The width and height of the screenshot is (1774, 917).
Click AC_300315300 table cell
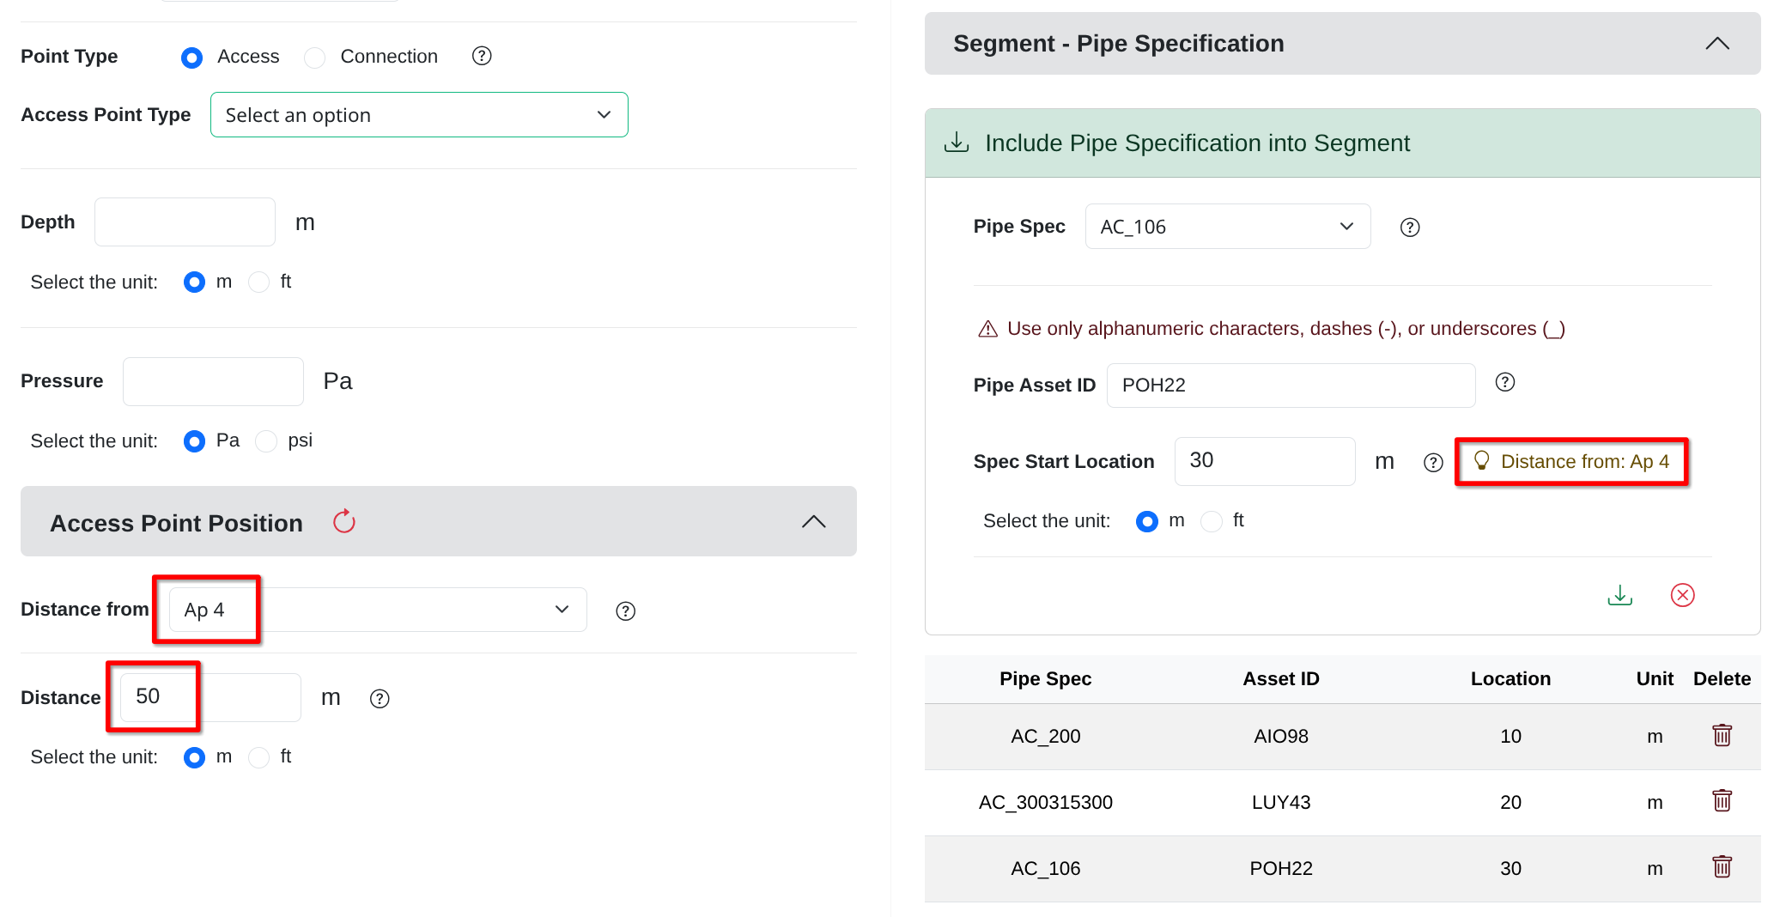(x=1045, y=803)
